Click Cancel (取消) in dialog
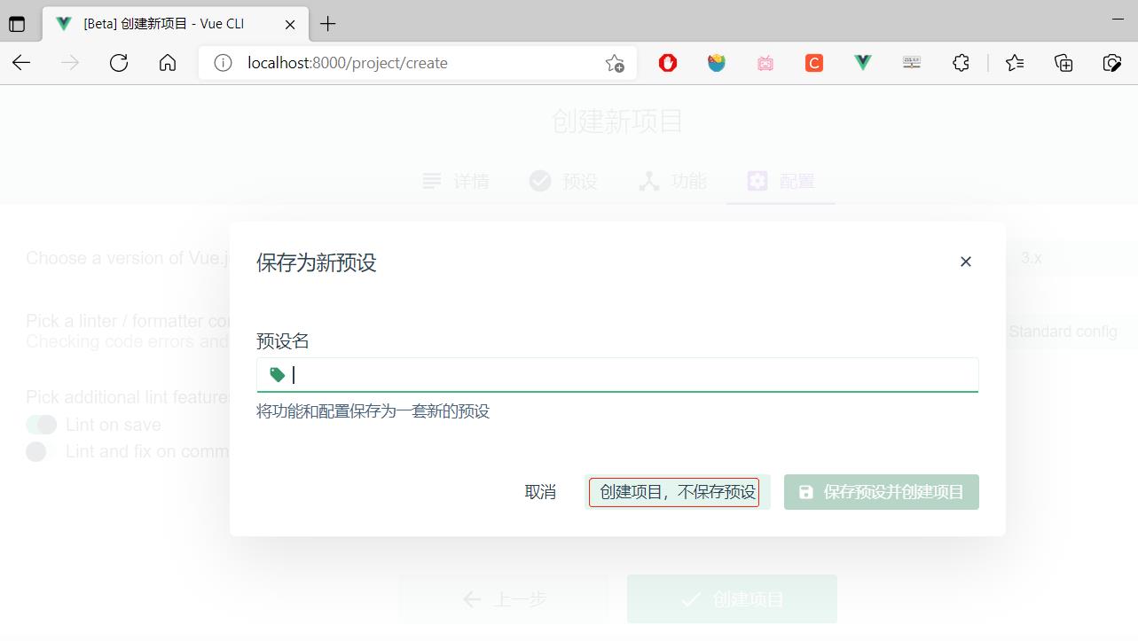The image size is (1138, 641). click(540, 492)
